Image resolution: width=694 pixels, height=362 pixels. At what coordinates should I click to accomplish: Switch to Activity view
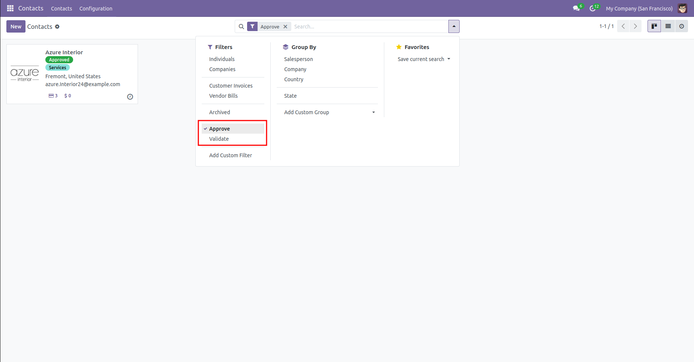(x=682, y=26)
